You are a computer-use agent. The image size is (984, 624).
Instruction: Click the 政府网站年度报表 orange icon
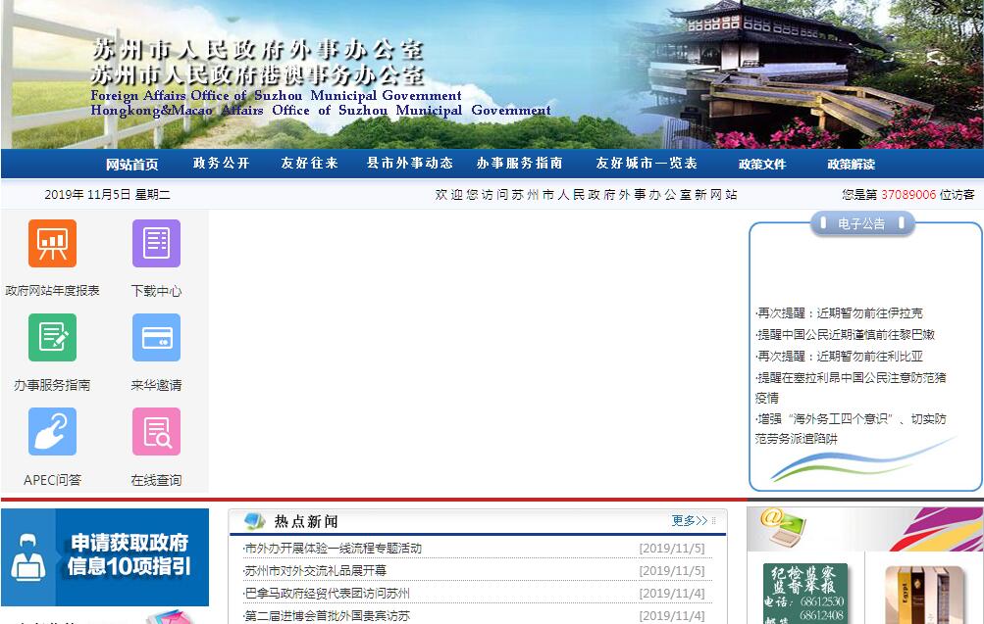[x=52, y=244]
